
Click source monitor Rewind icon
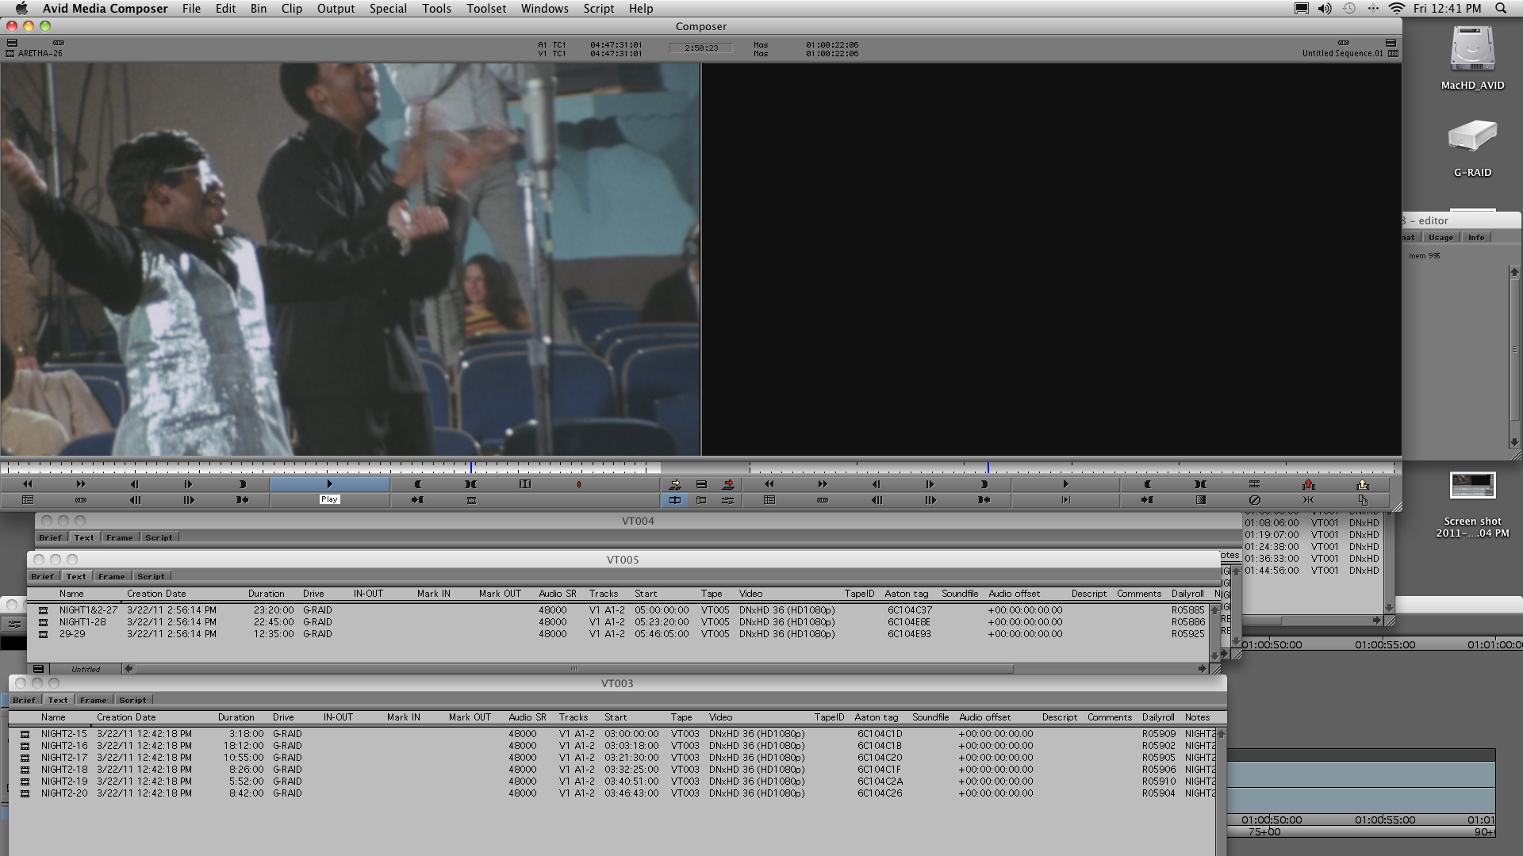click(x=27, y=484)
